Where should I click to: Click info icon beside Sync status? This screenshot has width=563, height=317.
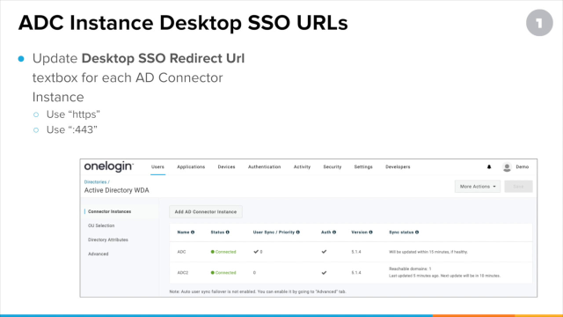pos(417,232)
